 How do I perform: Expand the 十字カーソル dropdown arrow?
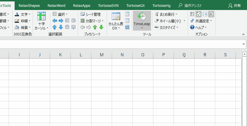point(47,29)
